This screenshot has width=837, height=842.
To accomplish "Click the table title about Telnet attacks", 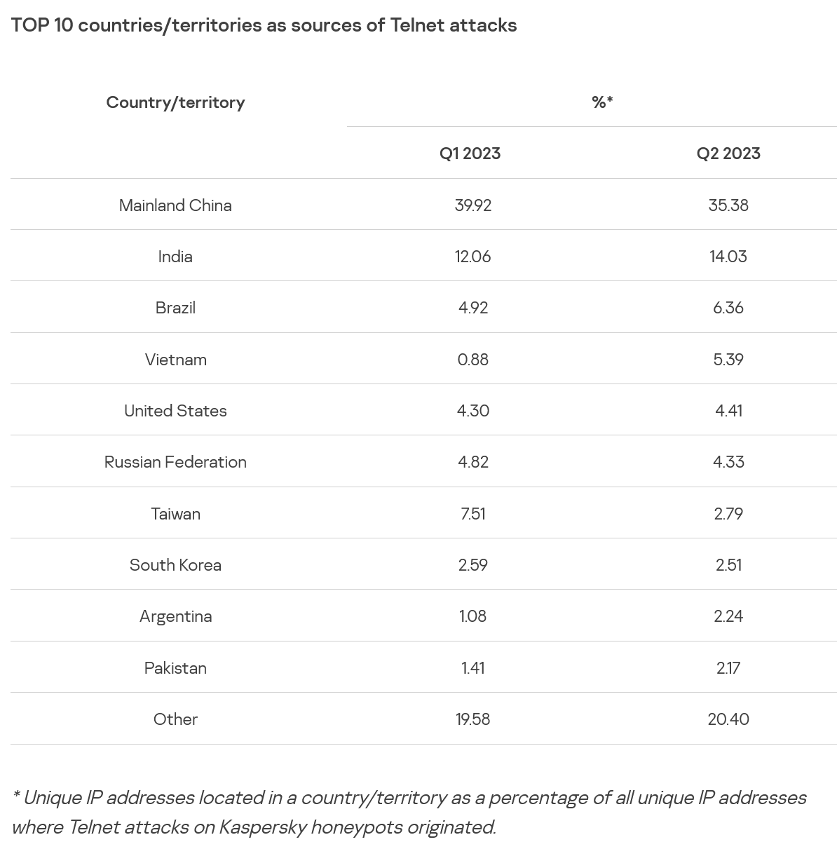I will pos(264,25).
